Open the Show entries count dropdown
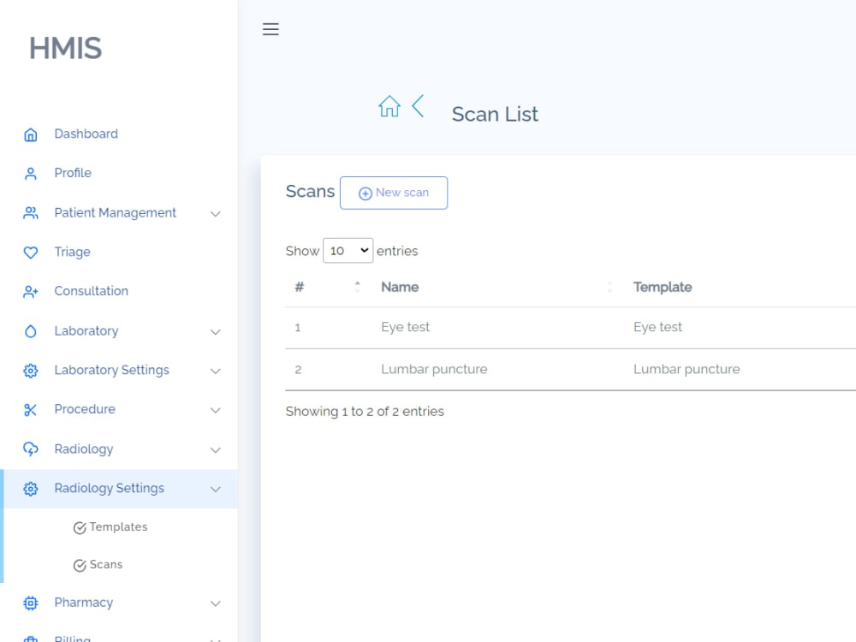This screenshot has width=856, height=642. click(x=348, y=251)
